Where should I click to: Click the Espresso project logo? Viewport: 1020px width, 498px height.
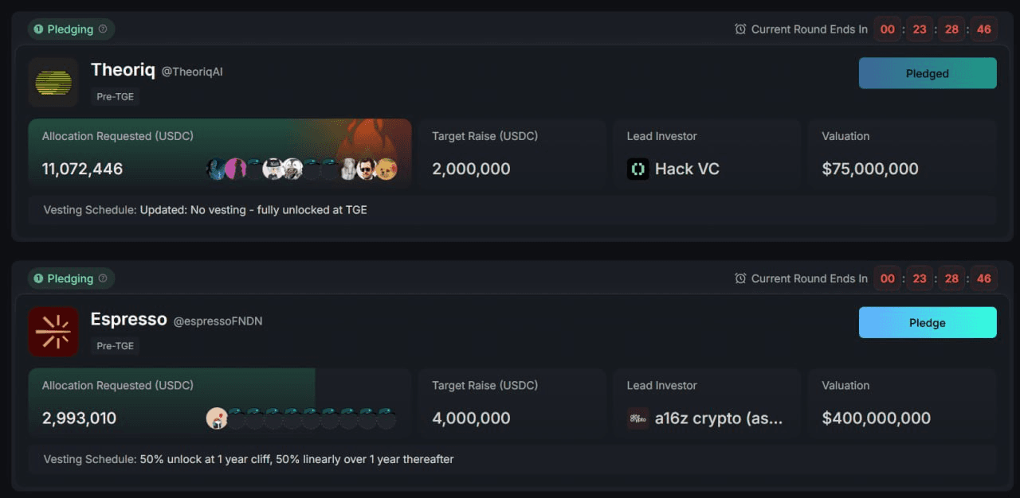point(53,332)
